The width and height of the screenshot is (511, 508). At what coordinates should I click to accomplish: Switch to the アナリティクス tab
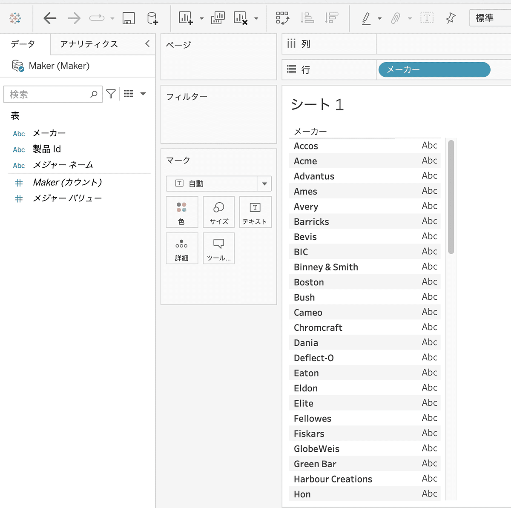(x=89, y=44)
